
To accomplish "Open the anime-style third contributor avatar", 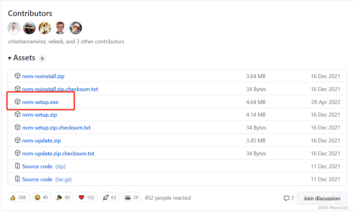I will tap(45, 28).
